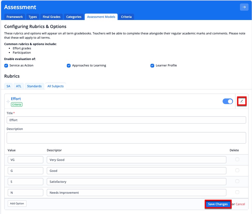This screenshot has width=252, height=214.
Task: Select the ATL rubrics tab
Action: [x=19, y=86]
